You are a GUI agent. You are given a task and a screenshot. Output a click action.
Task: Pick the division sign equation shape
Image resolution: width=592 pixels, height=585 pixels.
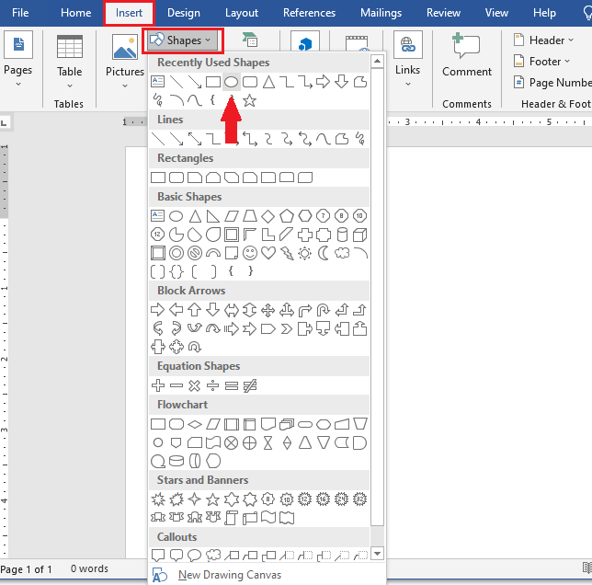[x=213, y=385]
